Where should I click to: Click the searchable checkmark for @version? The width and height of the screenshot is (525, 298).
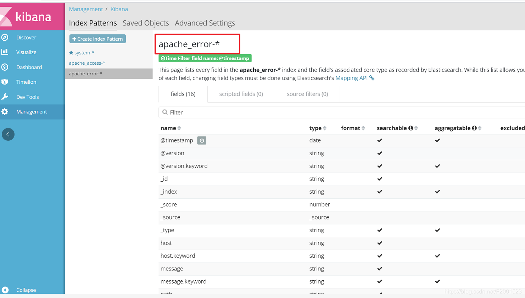point(380,153)
